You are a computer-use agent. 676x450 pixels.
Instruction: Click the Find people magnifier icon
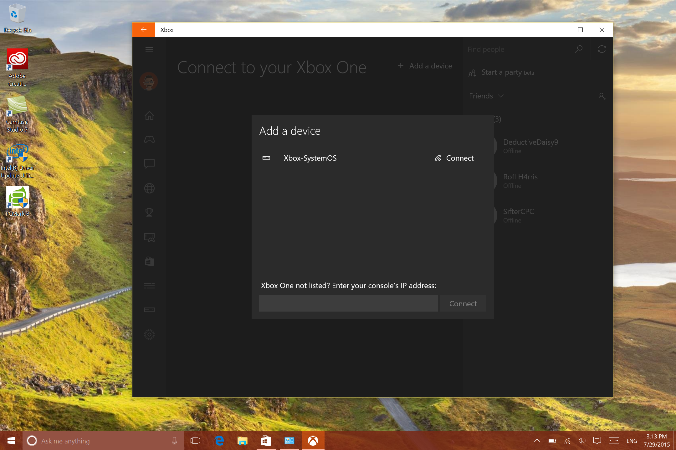[579, 49]
